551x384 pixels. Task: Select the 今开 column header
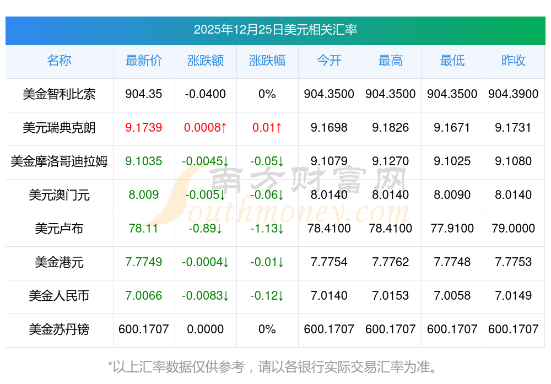click(x=329, y=61)
